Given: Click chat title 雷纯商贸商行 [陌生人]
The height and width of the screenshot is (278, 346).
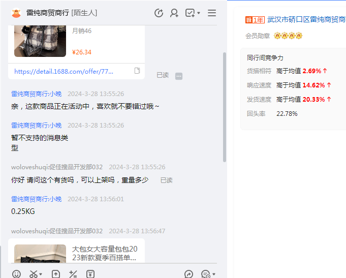Looking at the screenshot, I should pos(62,13).
